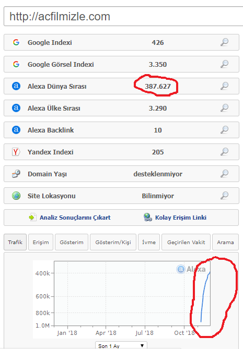Screen dimensions: 243x349
Task: Switch to the Erişim tab
Action: (x=41, y=242)
